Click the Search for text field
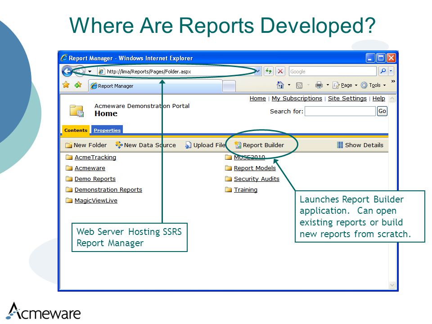 pos(340,111)
